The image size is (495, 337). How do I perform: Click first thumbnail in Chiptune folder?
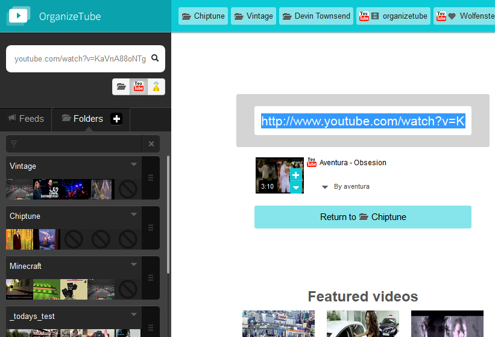(x=19, y=239)
